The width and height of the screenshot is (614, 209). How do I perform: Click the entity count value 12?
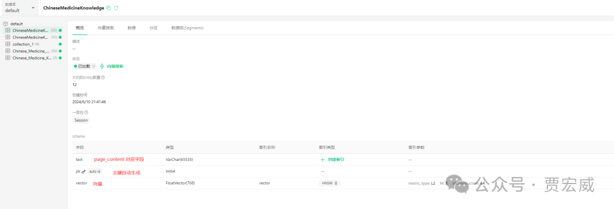pyautogui.click(x=74, y=84)
